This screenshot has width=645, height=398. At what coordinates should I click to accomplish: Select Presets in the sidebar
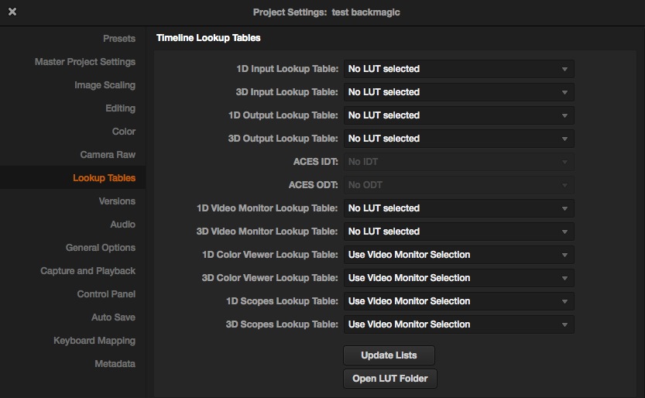pyautogui.click(x=118, y=39)
